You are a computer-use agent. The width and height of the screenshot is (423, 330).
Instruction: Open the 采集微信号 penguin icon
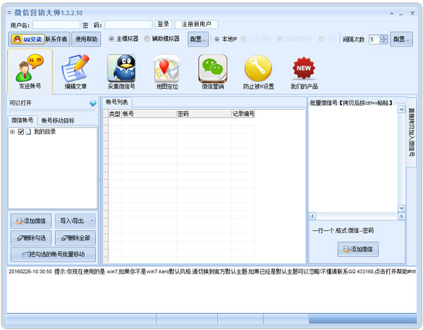click(x=121, y=72)
